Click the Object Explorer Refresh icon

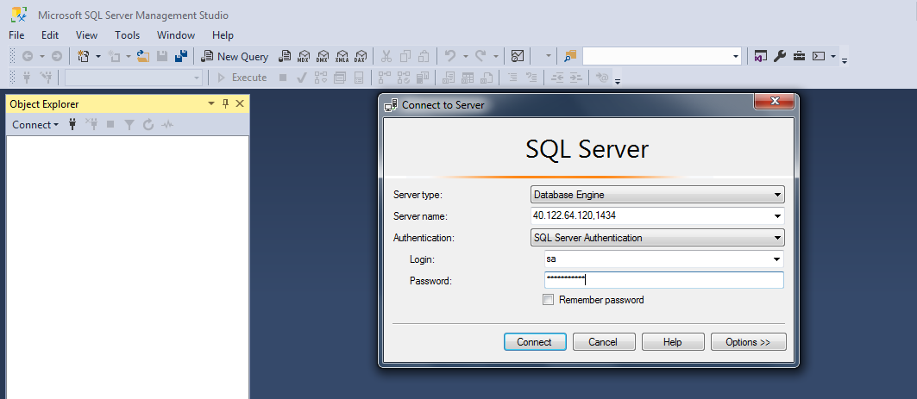[148, 124]
